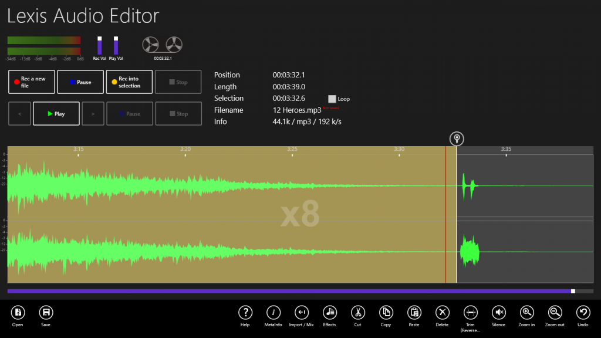Grab the playback position marker above the waveform
This screenshot has height=338, width=601.
point(457,138)
